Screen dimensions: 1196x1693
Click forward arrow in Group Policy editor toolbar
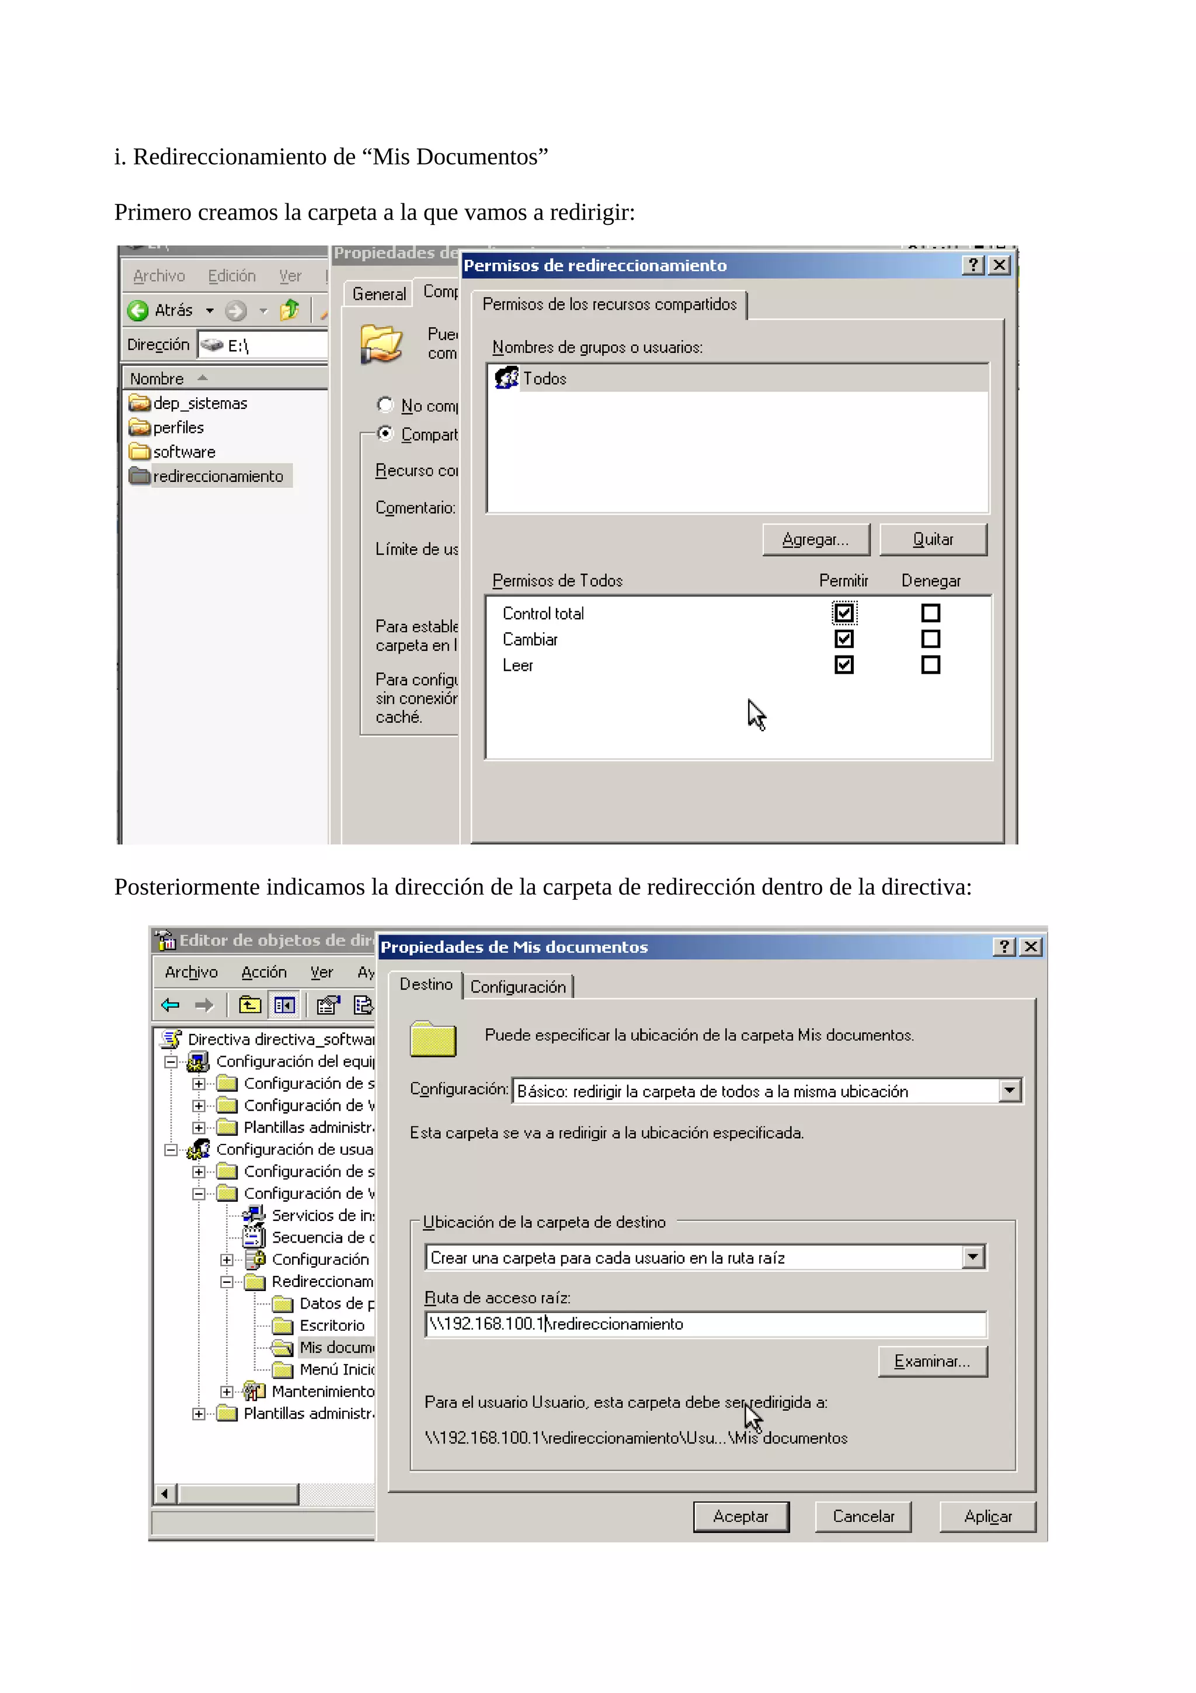pos(204,1005)
